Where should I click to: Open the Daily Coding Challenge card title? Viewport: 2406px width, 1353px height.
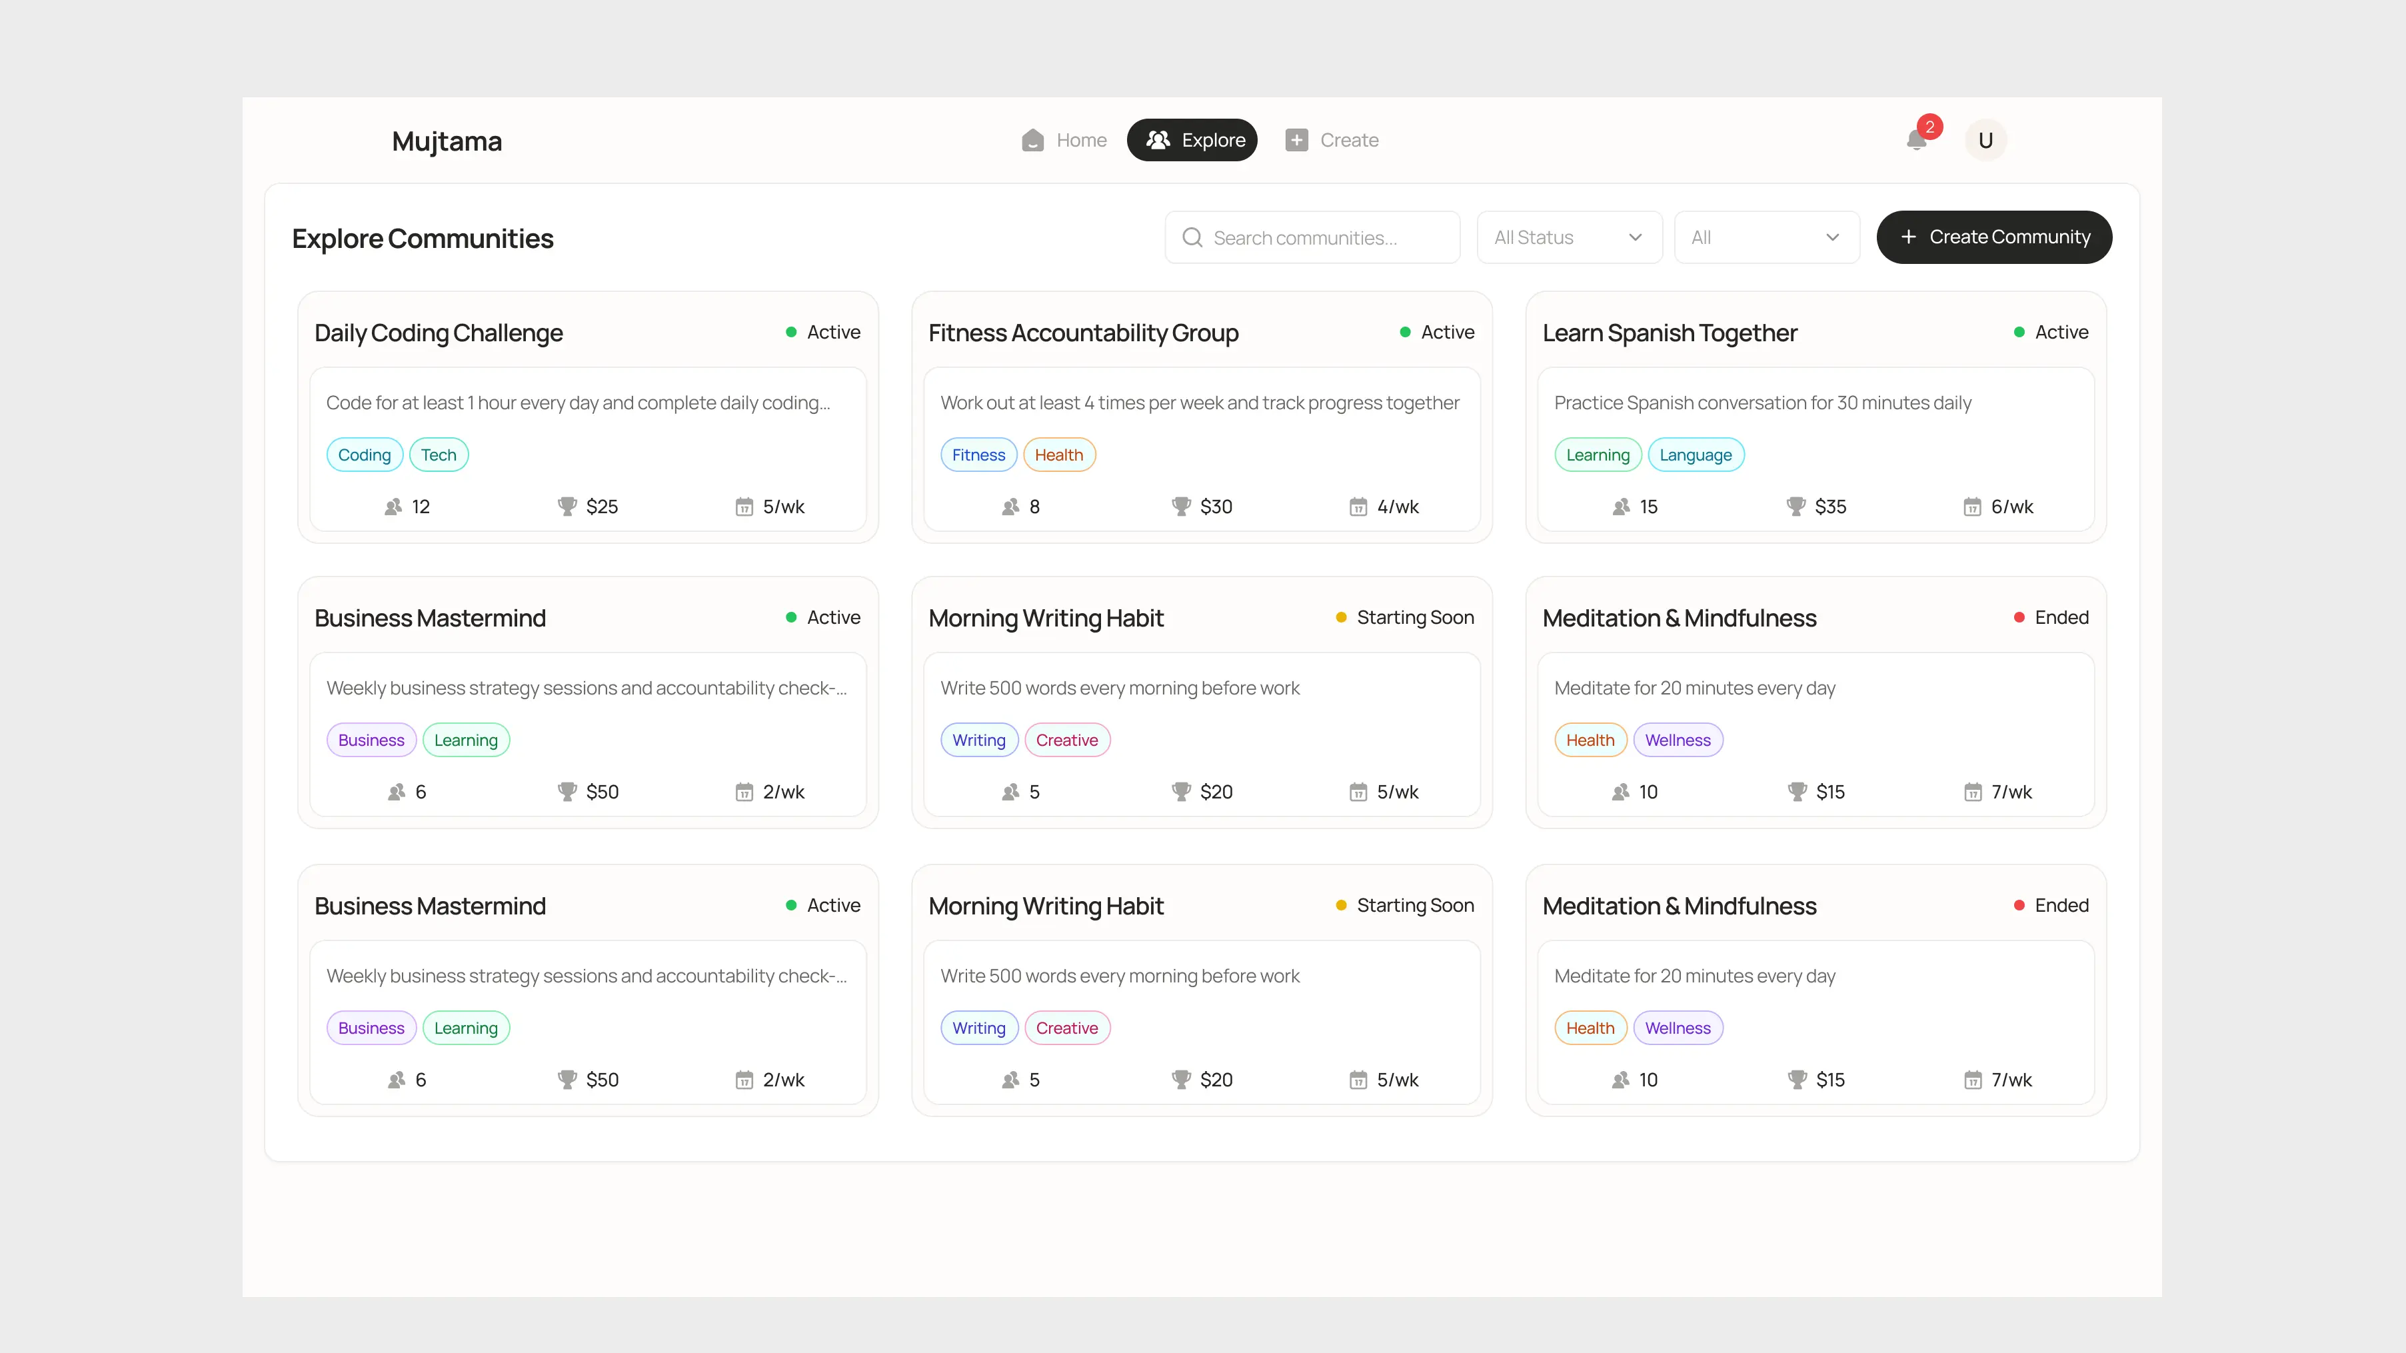438,333
